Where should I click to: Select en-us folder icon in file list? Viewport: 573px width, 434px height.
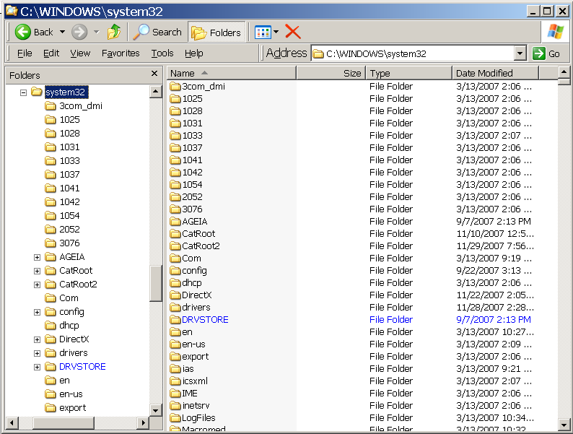tap(175, 344)
